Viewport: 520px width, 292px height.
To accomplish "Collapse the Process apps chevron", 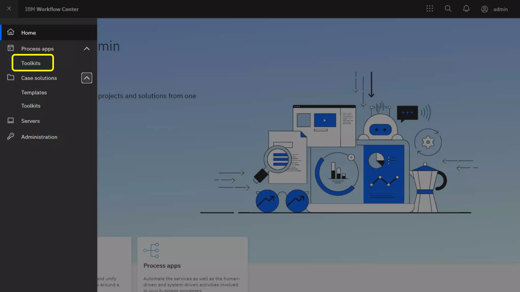I will 87,49.
